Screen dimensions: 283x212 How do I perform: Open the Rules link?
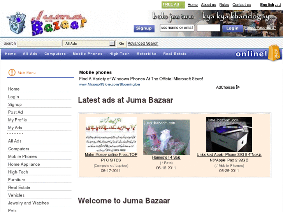point(224,5)
